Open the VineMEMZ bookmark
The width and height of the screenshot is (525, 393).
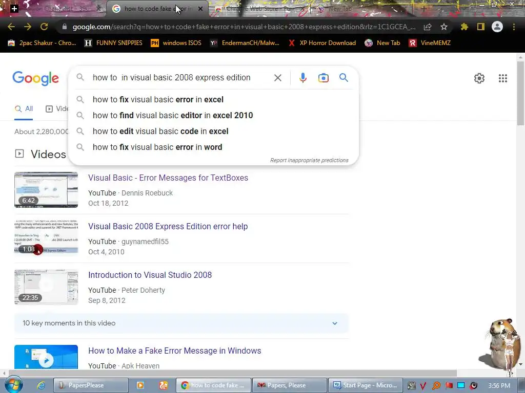pos(430,43)
